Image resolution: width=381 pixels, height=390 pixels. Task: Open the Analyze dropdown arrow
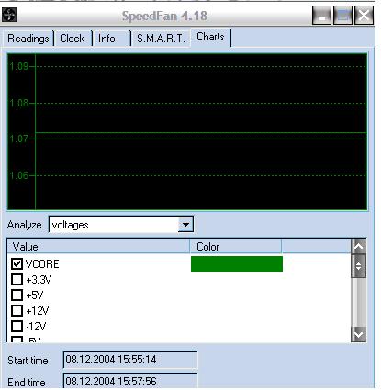click(x=185, y=225)
